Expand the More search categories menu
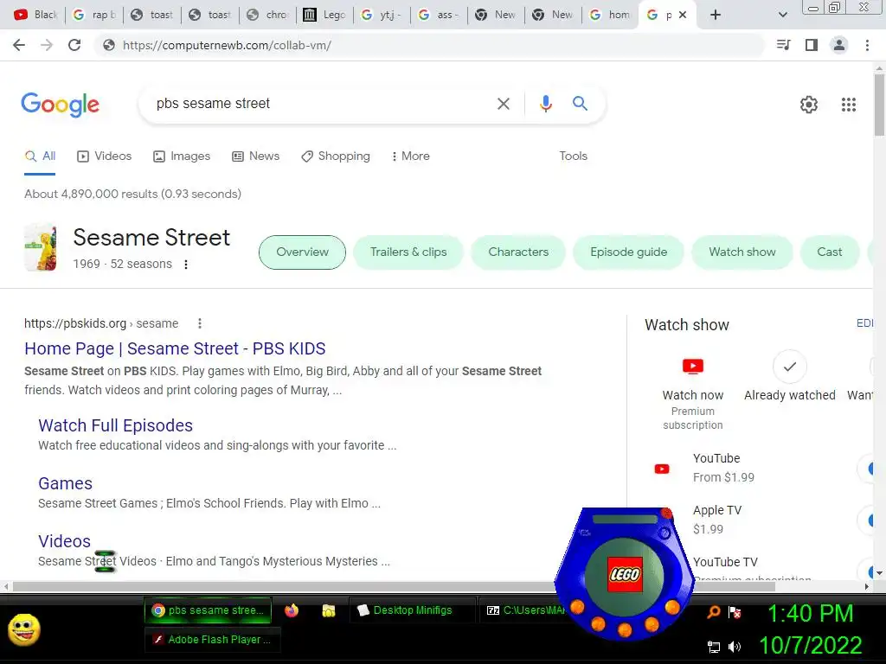Viewport: 886px width, 664px height. coord(410,156)
